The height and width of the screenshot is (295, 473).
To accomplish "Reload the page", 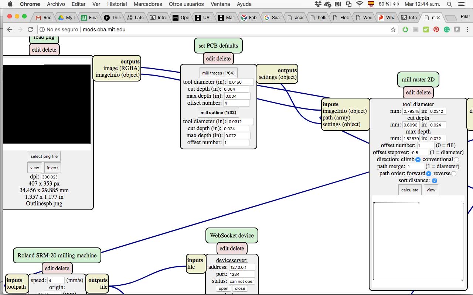I will (x=30, y=29).
